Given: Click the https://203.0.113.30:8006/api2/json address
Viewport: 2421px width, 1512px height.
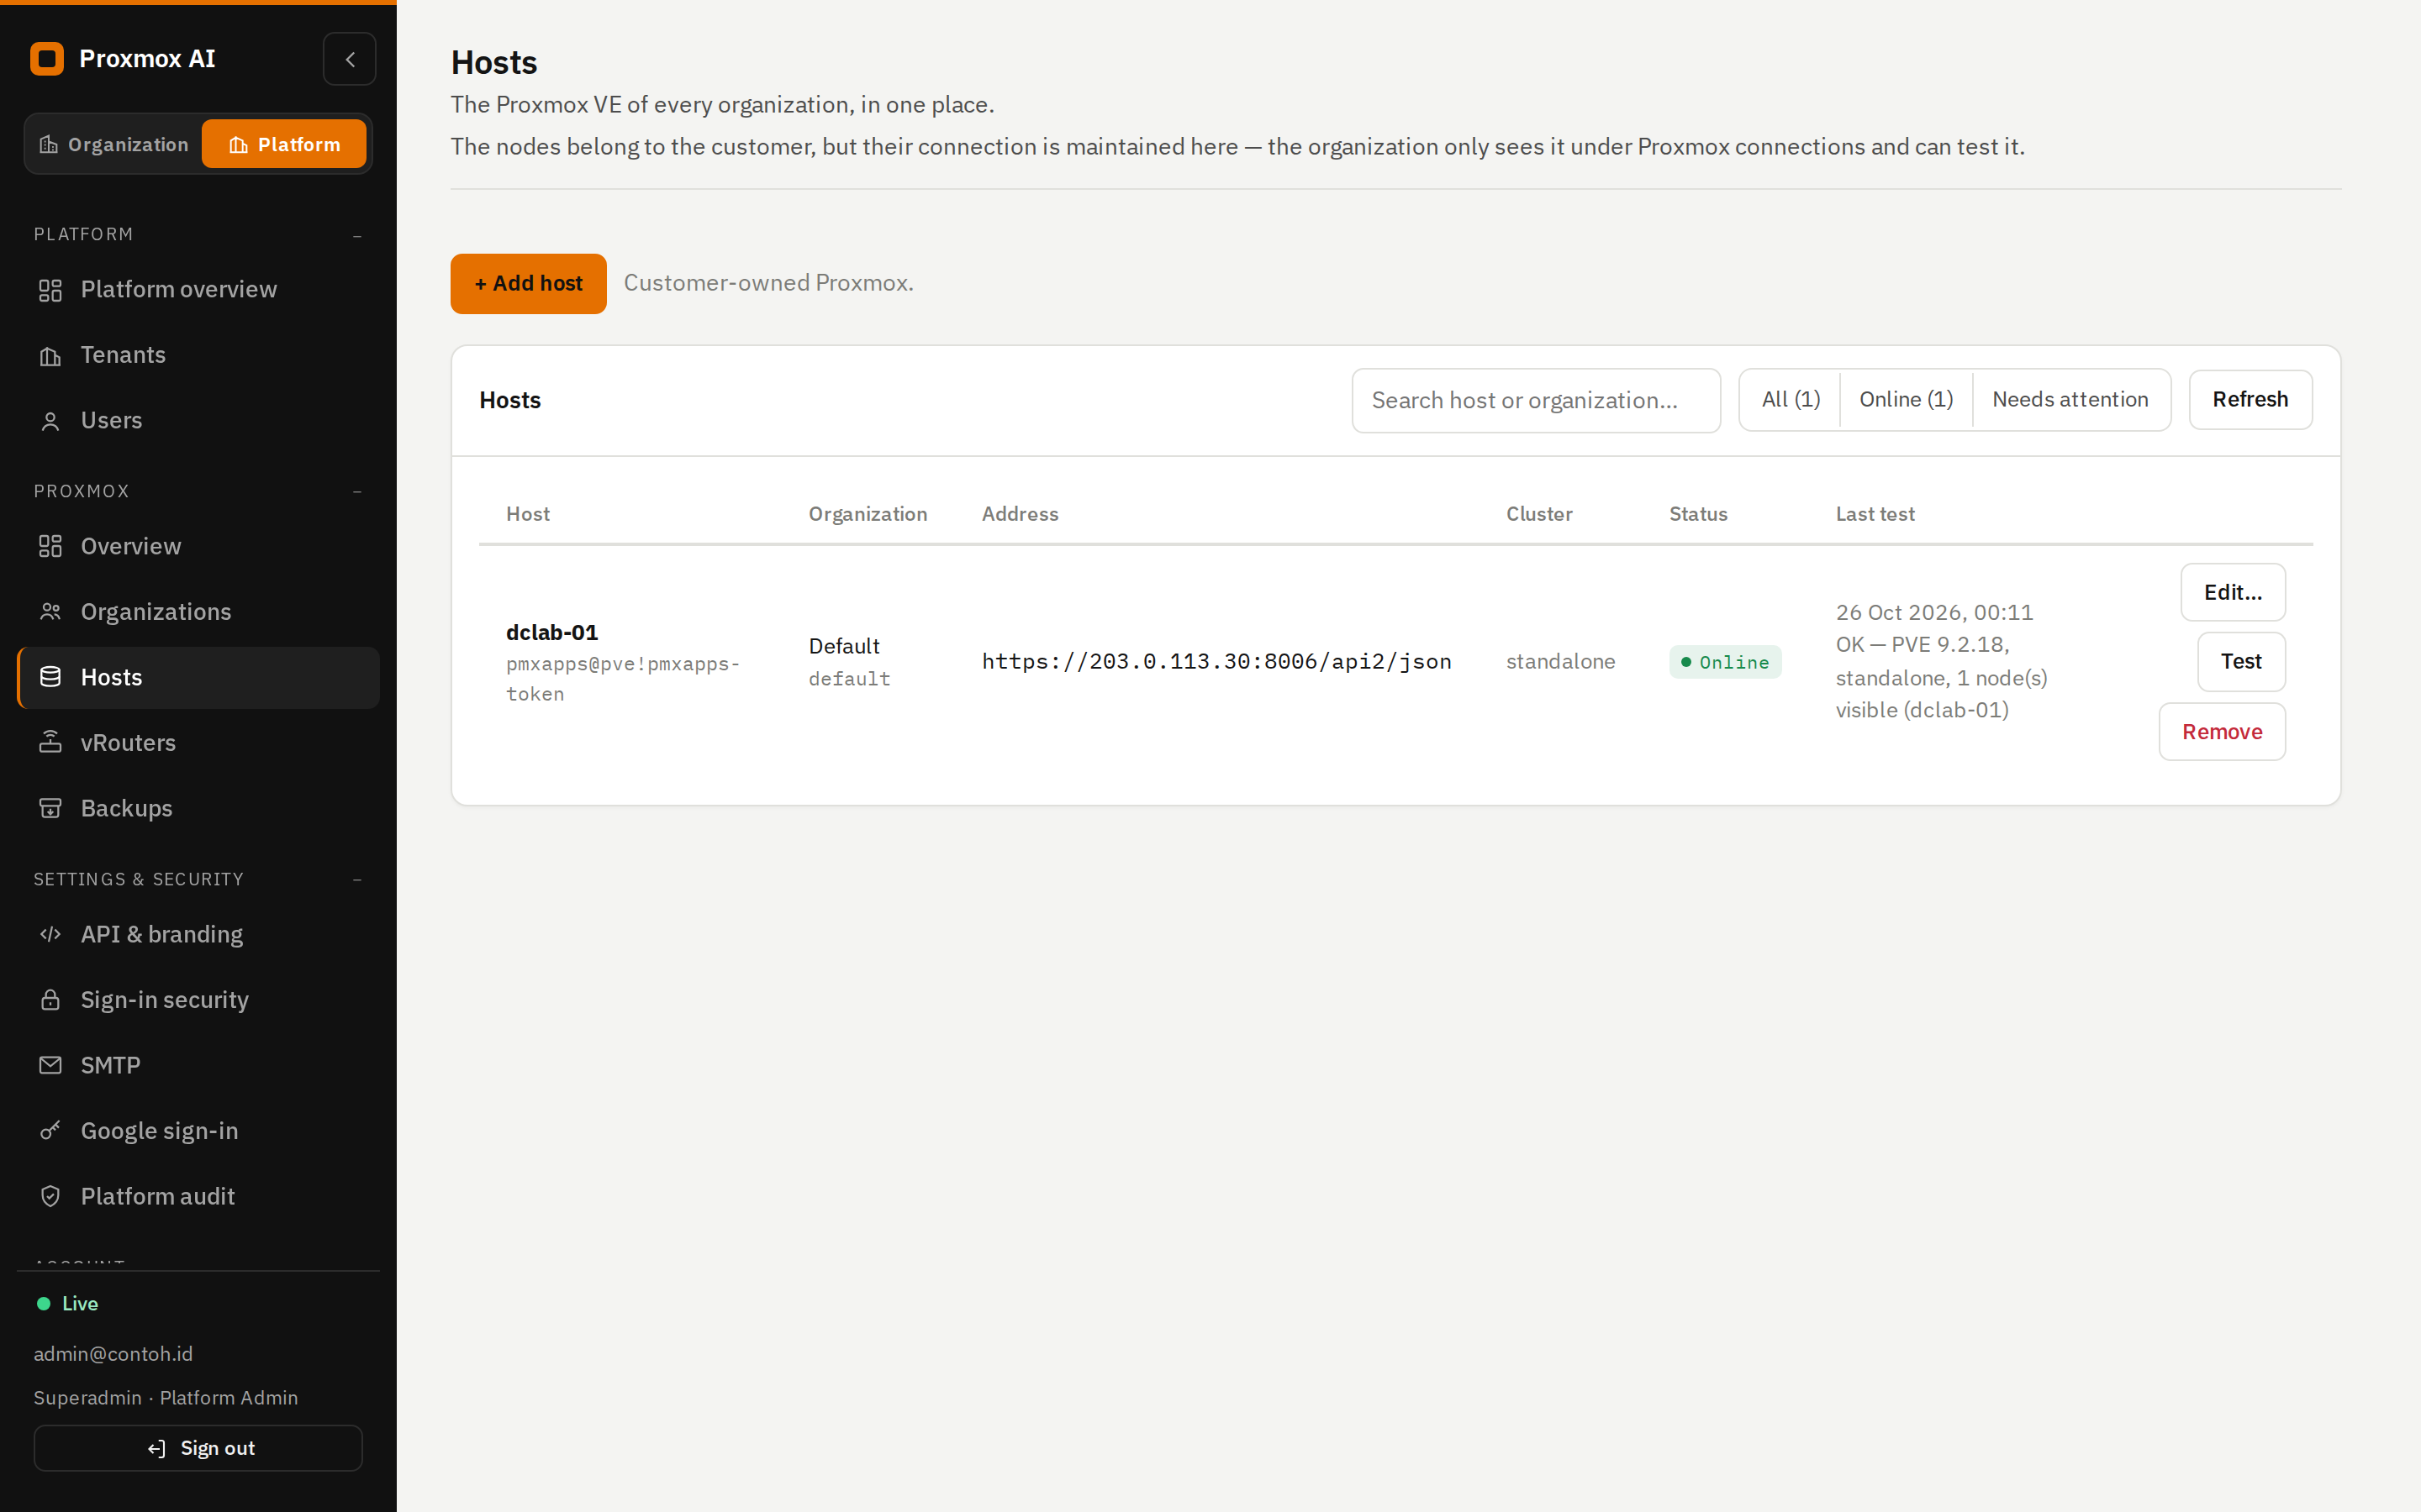Looking at the screenshot, I should click(1216, 662).
